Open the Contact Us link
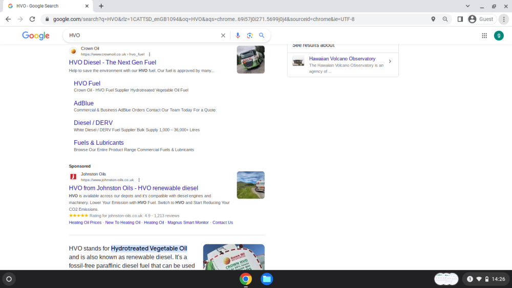This screenshot has height=288, width=512. coord(223,223)
